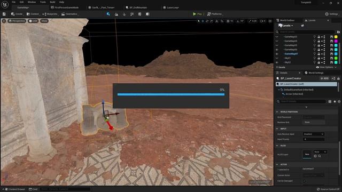
Task: Choose the Translate tool in viewport toolbar
Action: pyautogui.click(x=203, y=21)
